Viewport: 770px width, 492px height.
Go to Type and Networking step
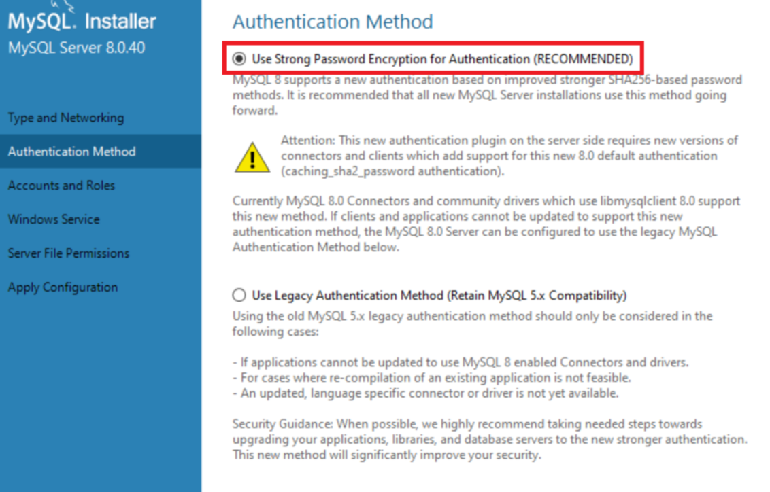[x=66, y=118]
